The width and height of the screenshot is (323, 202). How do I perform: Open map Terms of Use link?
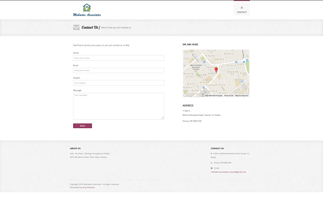[228, 96]
